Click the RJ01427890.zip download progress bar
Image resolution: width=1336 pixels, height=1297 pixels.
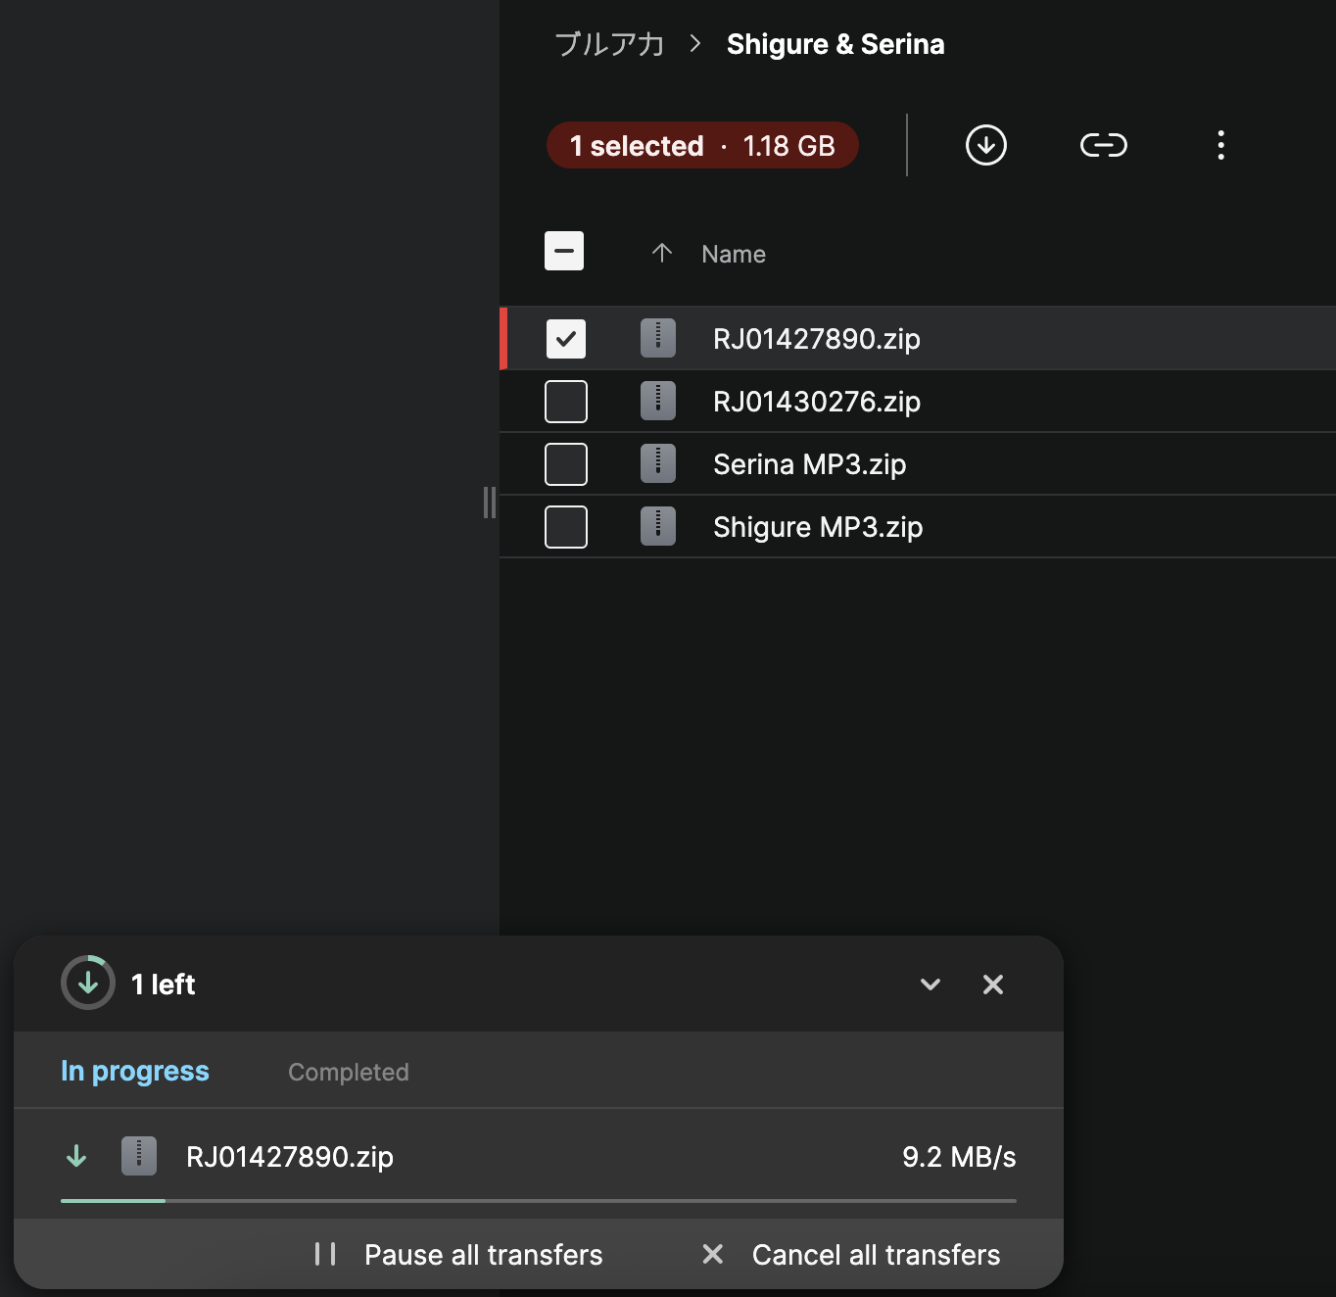tap(539, 1200)
